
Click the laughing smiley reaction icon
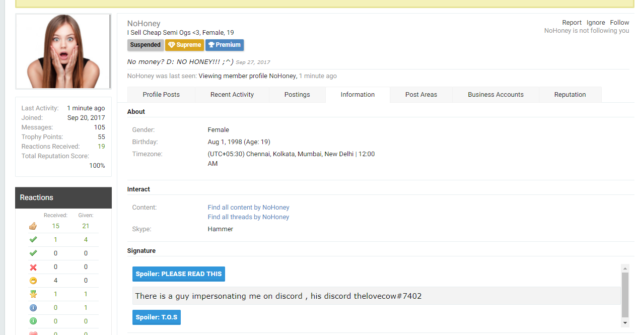33,281
